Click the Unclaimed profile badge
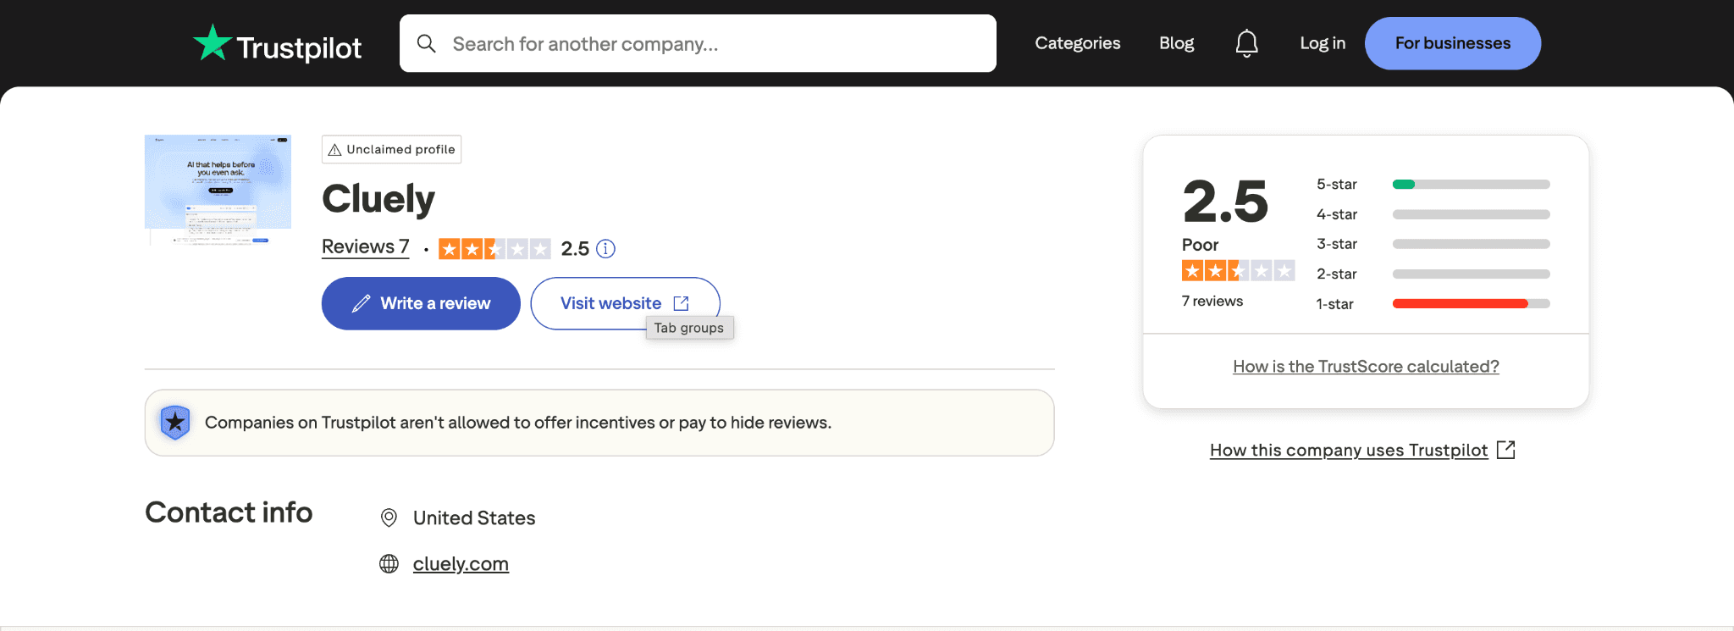Screen dimensions: 1734x631 coord(391,149)
